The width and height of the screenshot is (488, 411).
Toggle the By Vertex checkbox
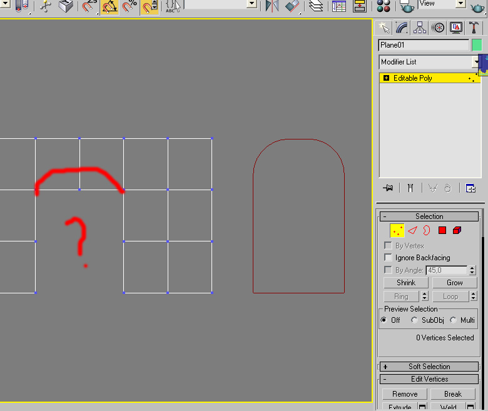tap(388, 245)
